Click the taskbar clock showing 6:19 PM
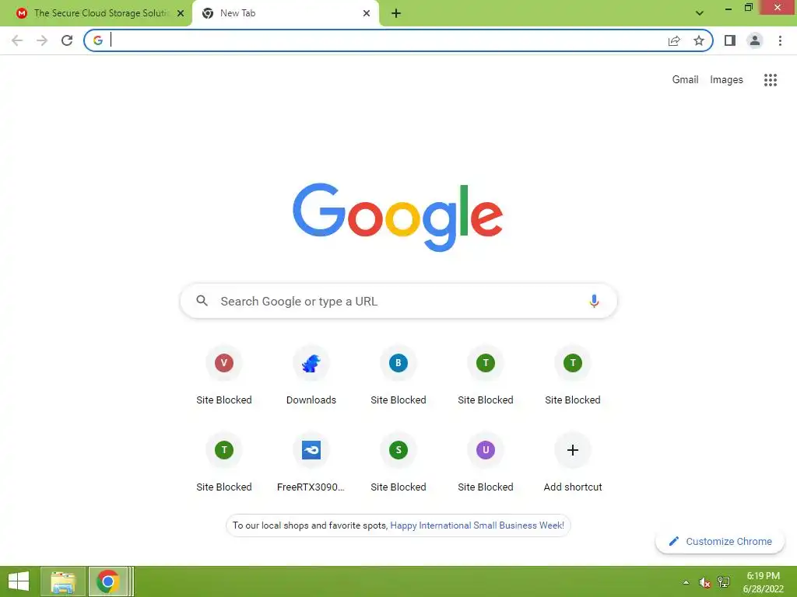Image resolution: width=797 pixels, height=597 pixels. (x=763, y=582)
